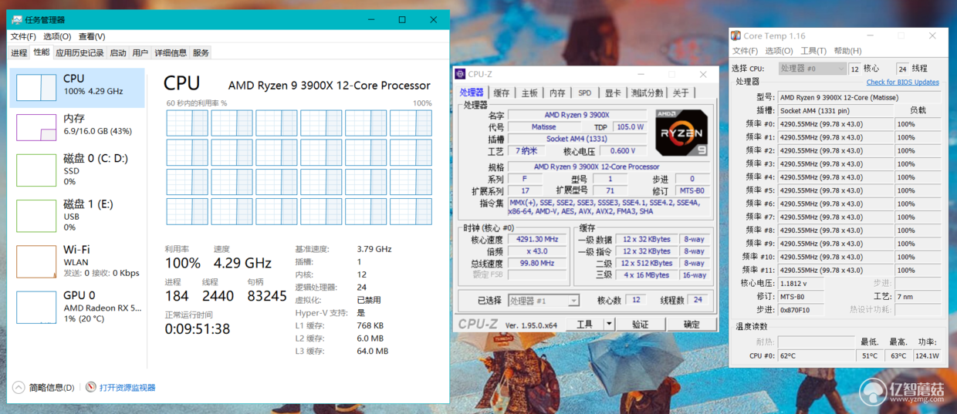Click the Core Temp title bar icon

click(x=736, y=35)
